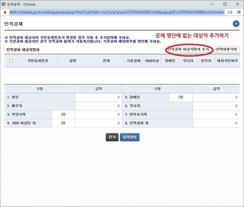Click the 입력완료 button
This screenshot has width=244, height=207.
(130, 137)
